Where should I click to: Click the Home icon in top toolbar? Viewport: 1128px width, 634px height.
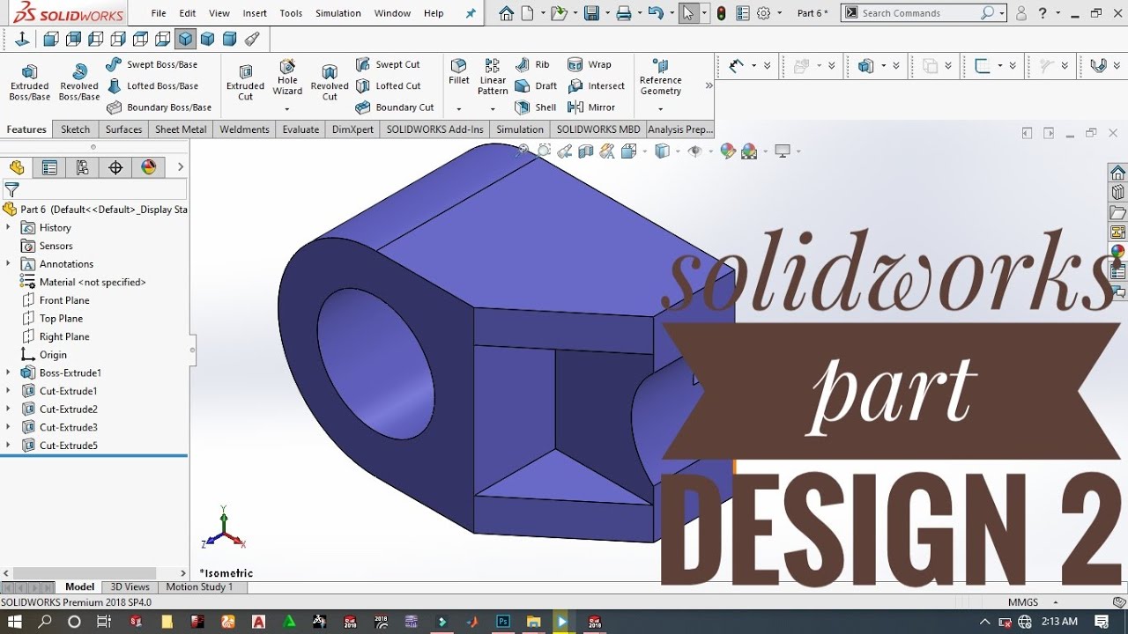pos(506,13)
